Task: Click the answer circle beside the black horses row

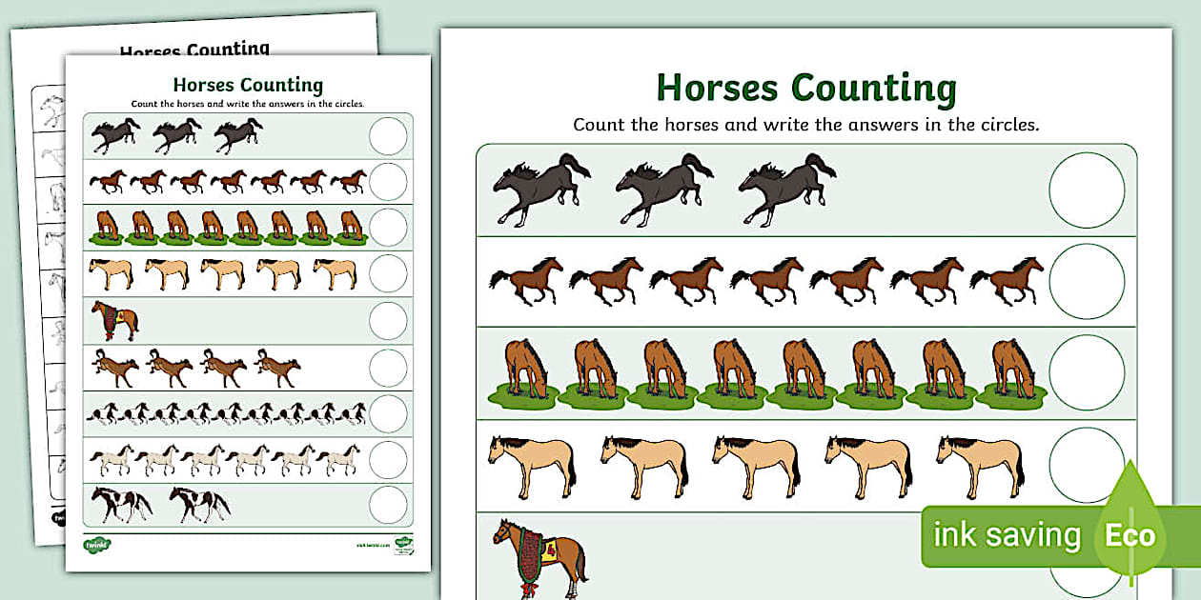Action: [x=1087, y=190]
